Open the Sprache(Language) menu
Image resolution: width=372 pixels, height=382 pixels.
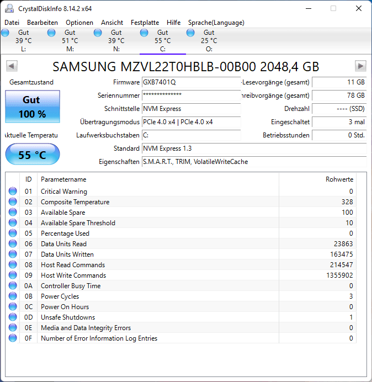pos(216,23)
